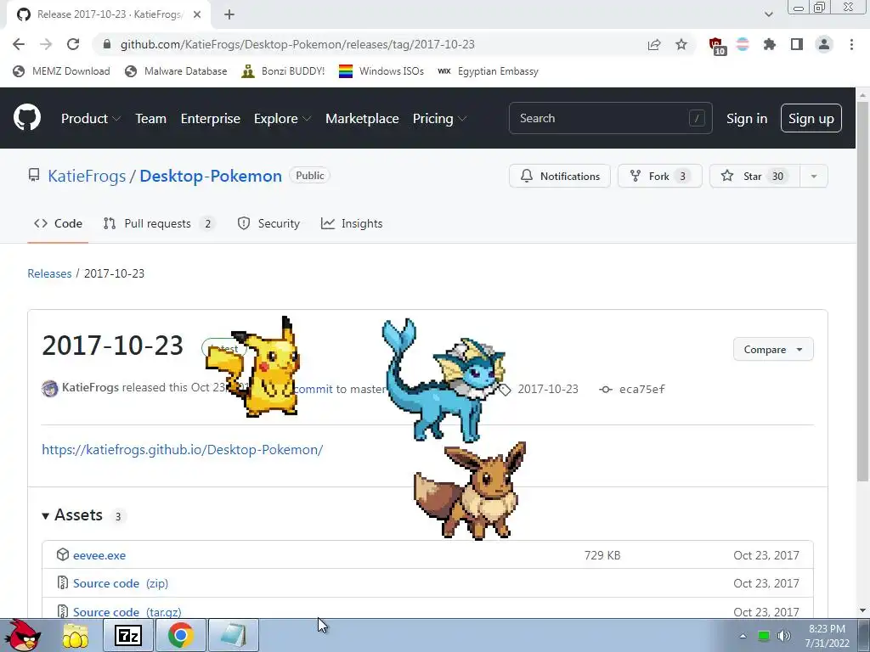Screen dimensions: 870x652
Task: Download Source code (zip)
Action: pyautogui.click(x=121, y=583)
